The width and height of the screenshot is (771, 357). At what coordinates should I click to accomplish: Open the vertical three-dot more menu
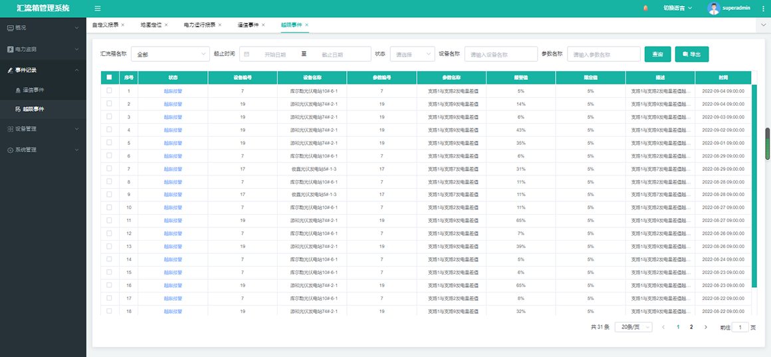[763, 9]
